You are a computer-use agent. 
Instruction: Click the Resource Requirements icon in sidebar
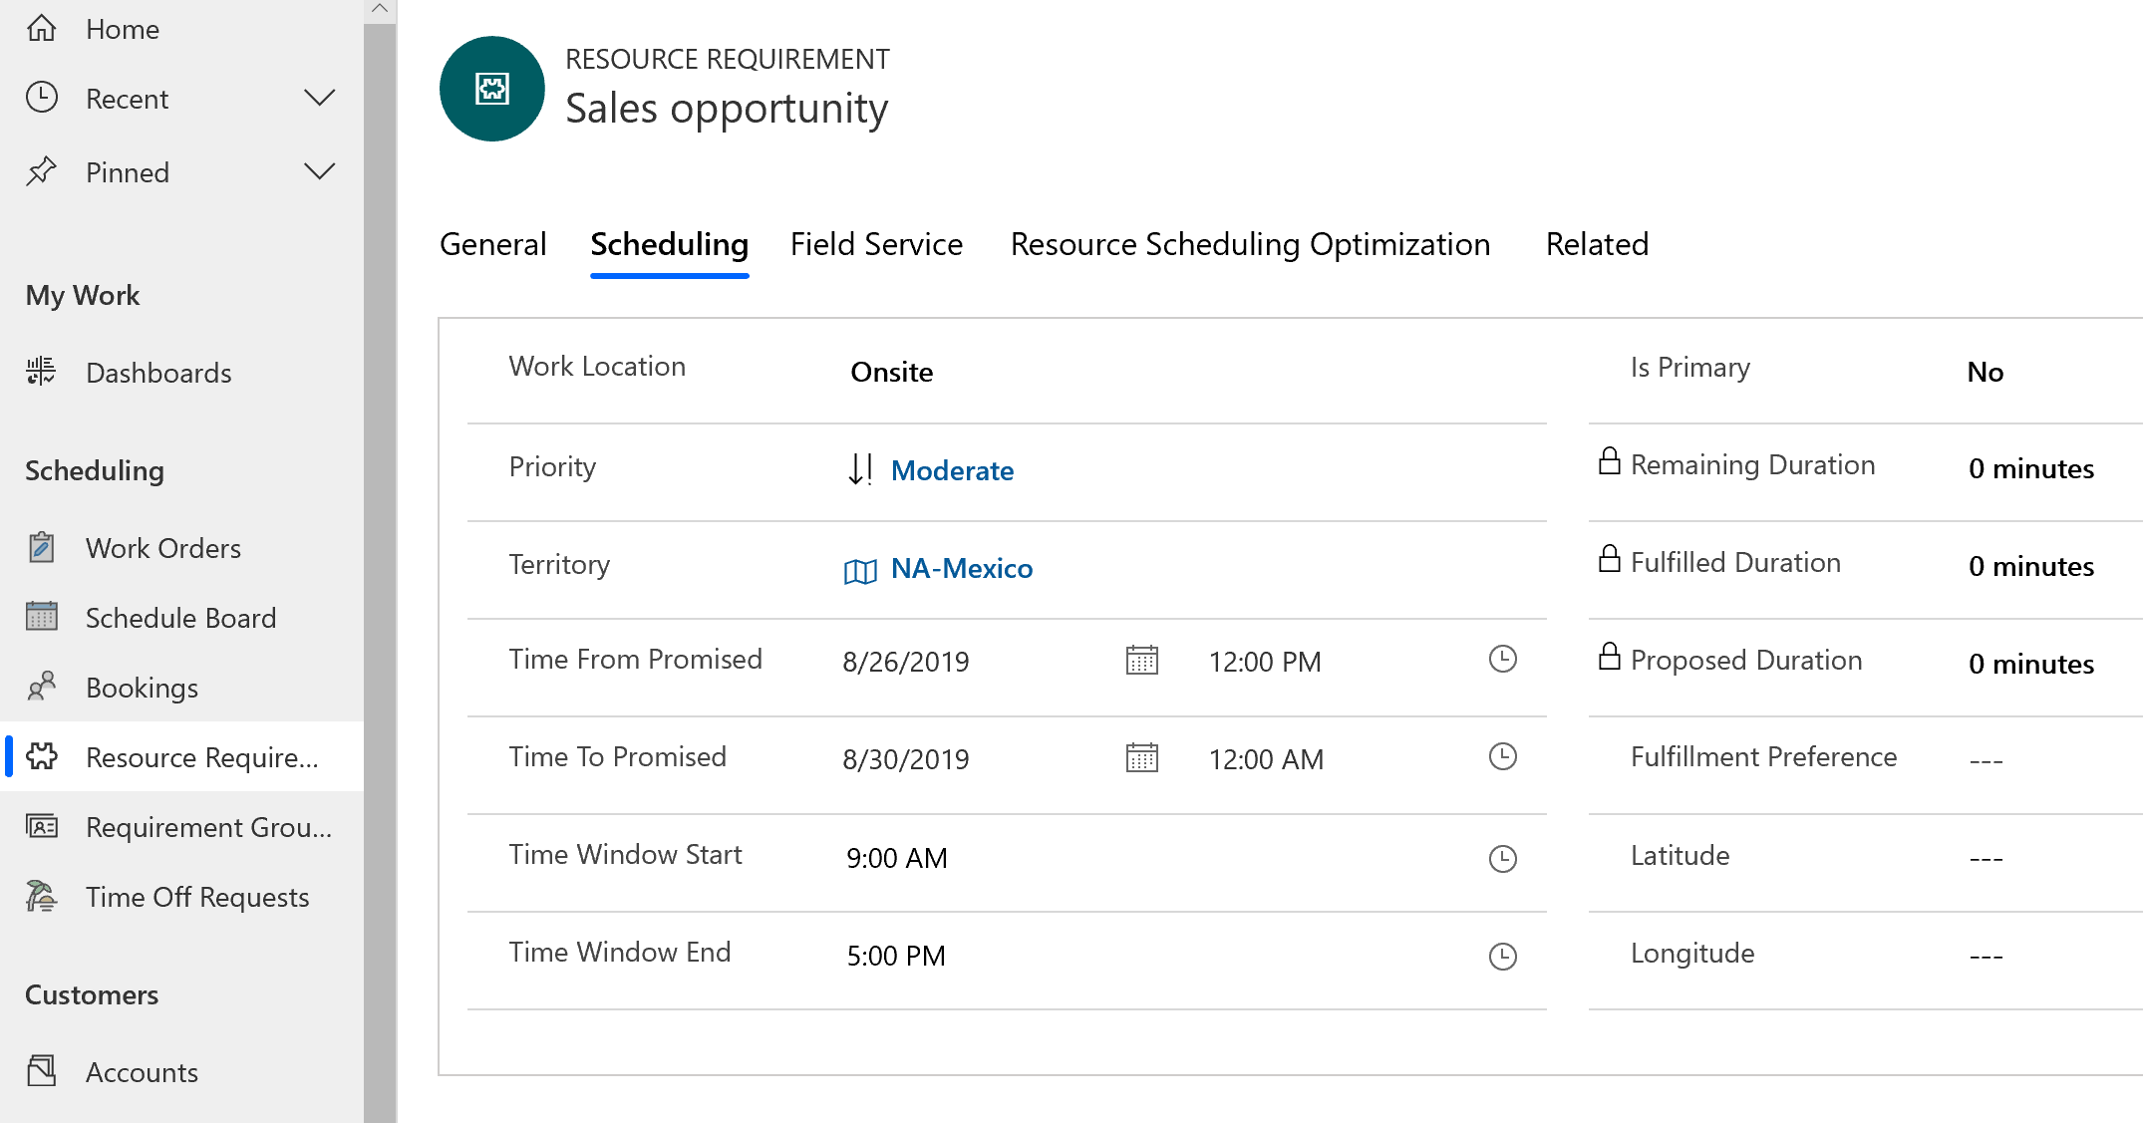43,756
